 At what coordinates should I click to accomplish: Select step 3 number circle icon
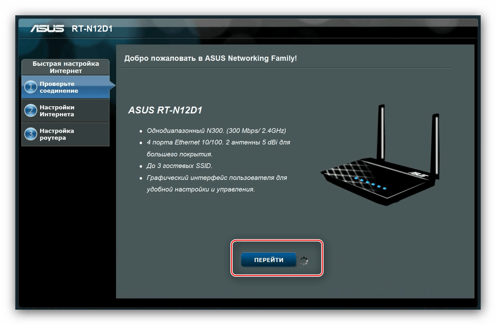click(x=31, y=134)
